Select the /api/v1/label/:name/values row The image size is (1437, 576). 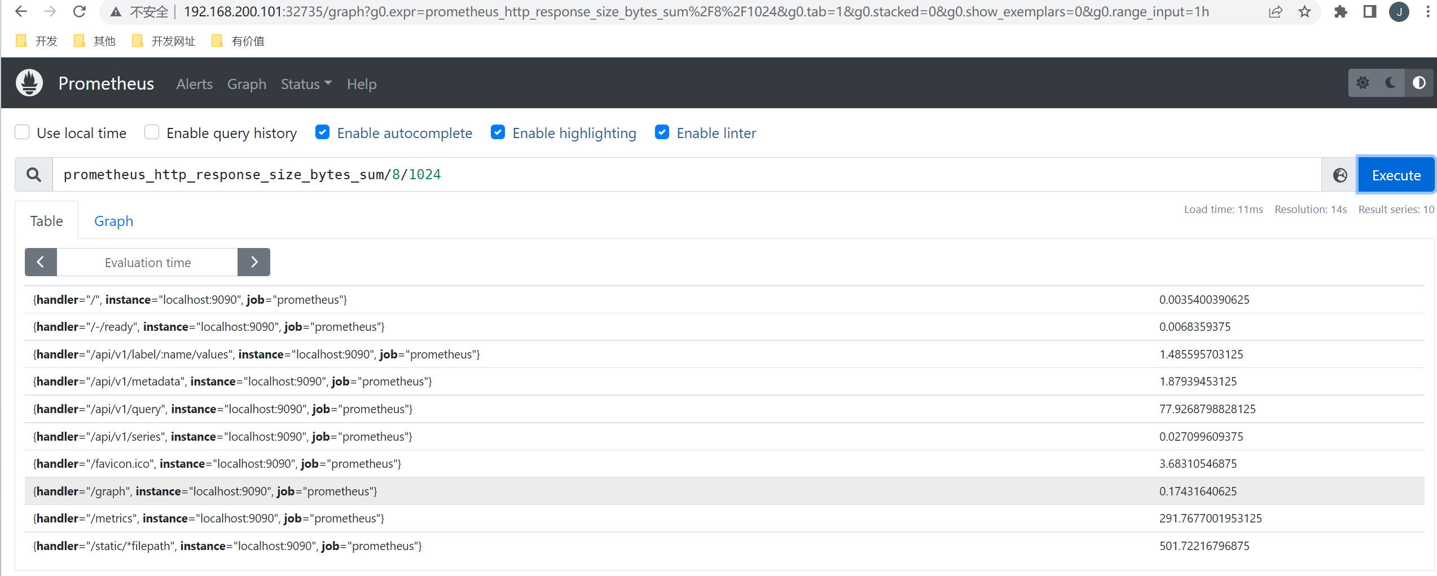click(724, 355)
